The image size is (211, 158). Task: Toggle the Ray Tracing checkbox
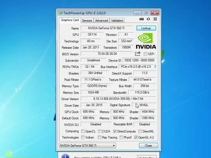[99, 137]
